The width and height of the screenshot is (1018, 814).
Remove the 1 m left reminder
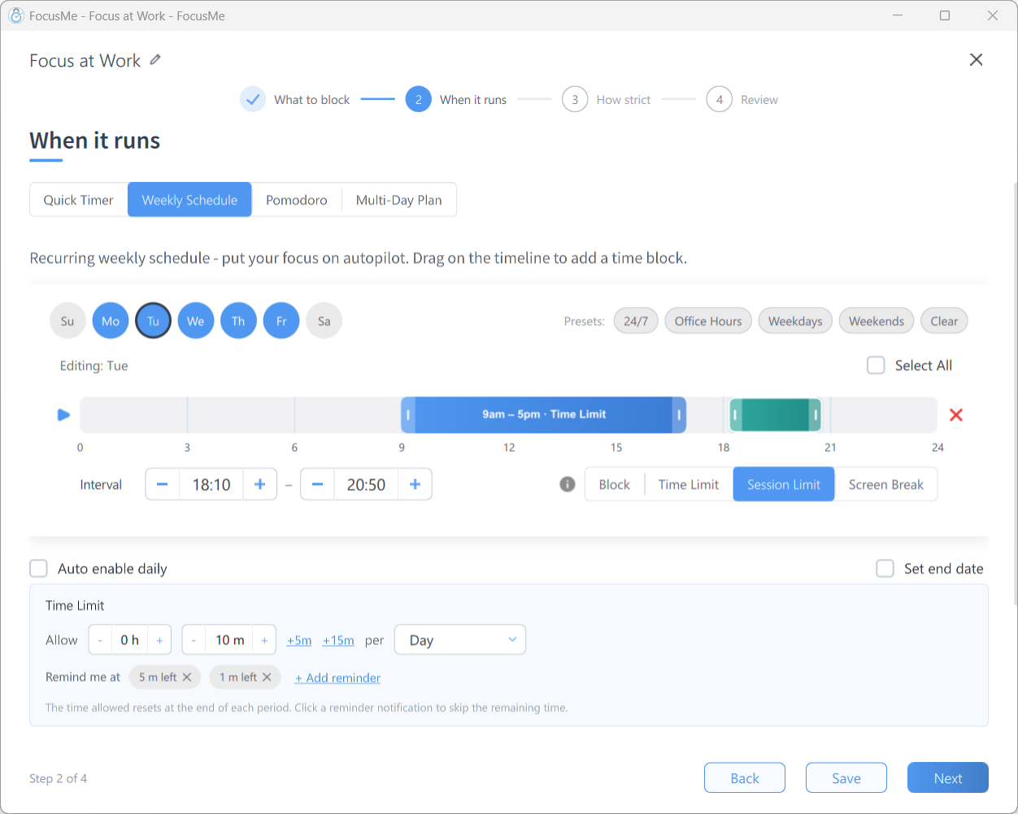pos(267,677)
